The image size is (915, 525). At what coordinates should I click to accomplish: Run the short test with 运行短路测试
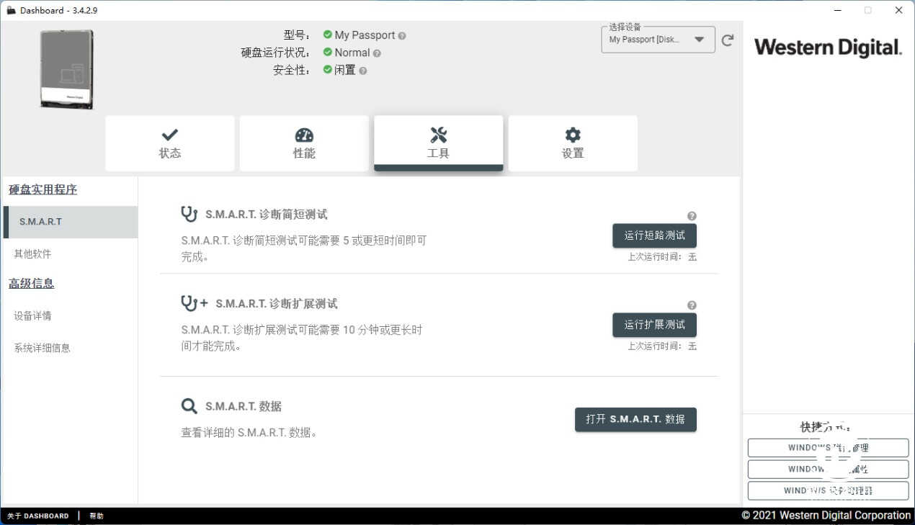(x=654, y=235)
